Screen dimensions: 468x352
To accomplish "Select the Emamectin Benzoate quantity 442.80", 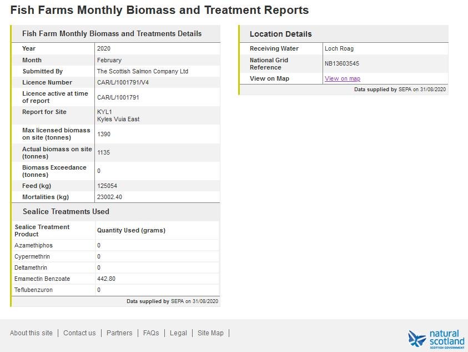I will tap(106, 279).
